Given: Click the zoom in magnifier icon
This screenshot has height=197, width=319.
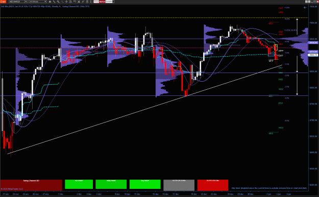Looking at the screenshot, I should (x=58, y=2).
